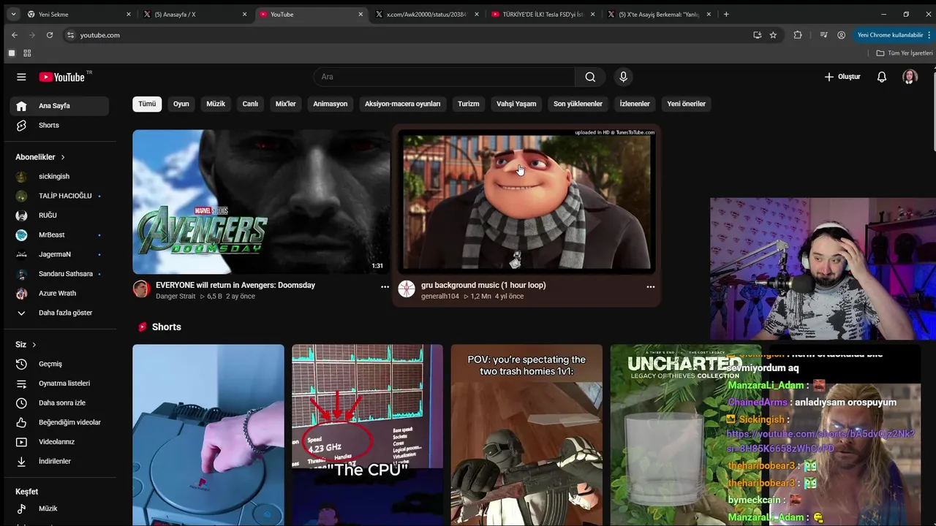The image size is (936, 526).
Task: Open Daha sonra izle list
Action: [59, 403]
